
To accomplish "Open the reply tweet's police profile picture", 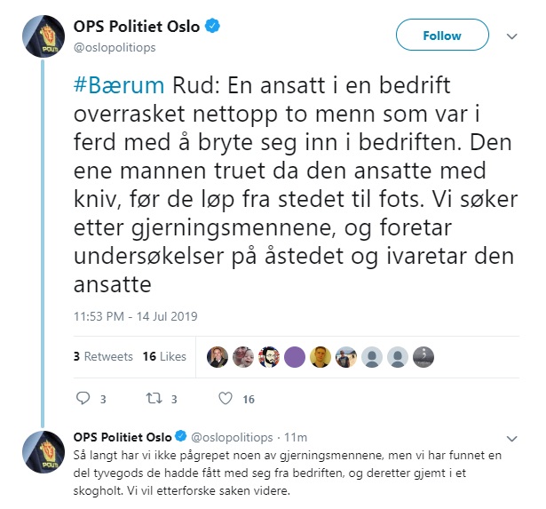I will 41,452.
